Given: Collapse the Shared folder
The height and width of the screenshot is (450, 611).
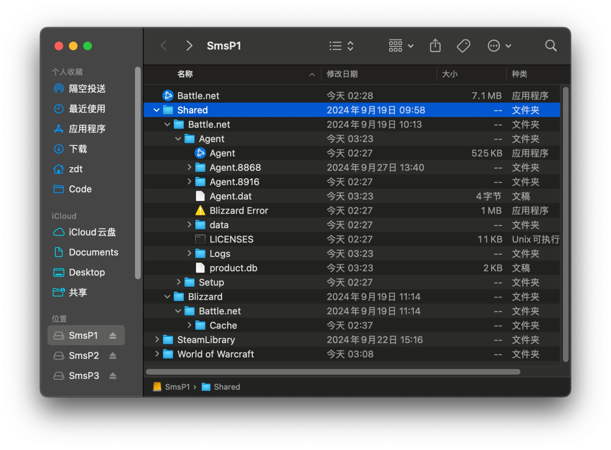Looking at the screenshot, I should click(157, 110).
